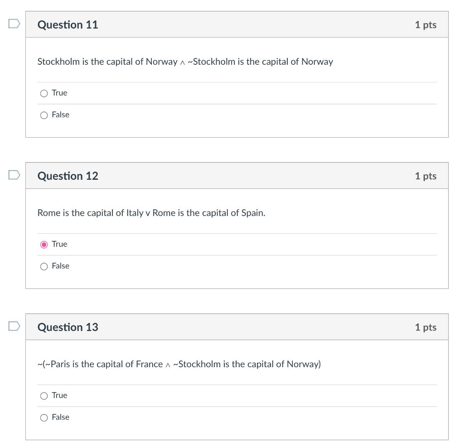Screen dimensions: 464x446
Task: Click the bookmark flag beside Question 11
Action: coord(13,23)
